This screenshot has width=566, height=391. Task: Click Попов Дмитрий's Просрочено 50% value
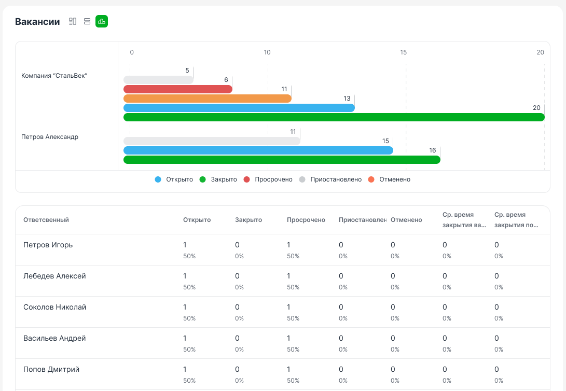point(293,381)
